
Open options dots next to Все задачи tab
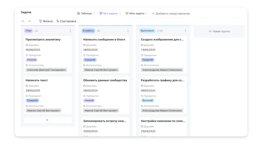click(120, 13)
